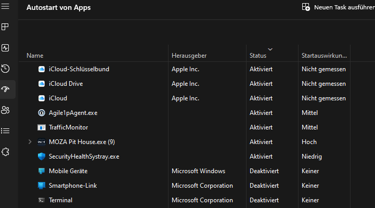Click Apple Inc. in iCloud-Schlüsselbund row
Screen dimensions: 375x208
pyautogui.click(x=185, y=69)
